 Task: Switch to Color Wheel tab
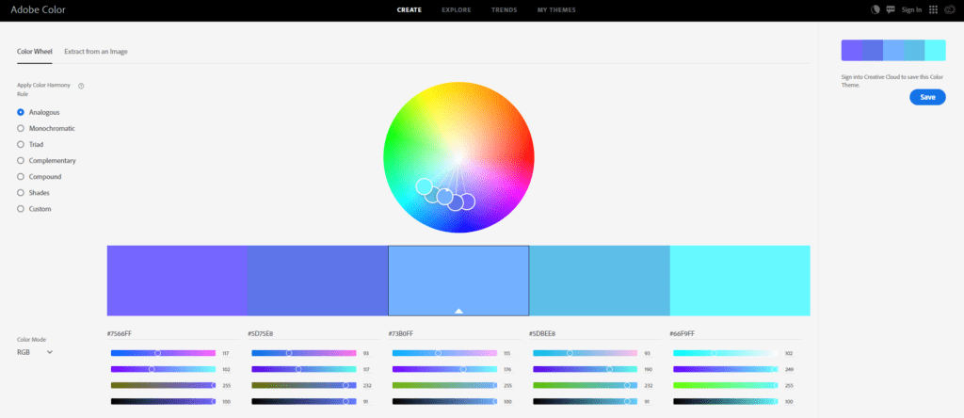point(35,52)
